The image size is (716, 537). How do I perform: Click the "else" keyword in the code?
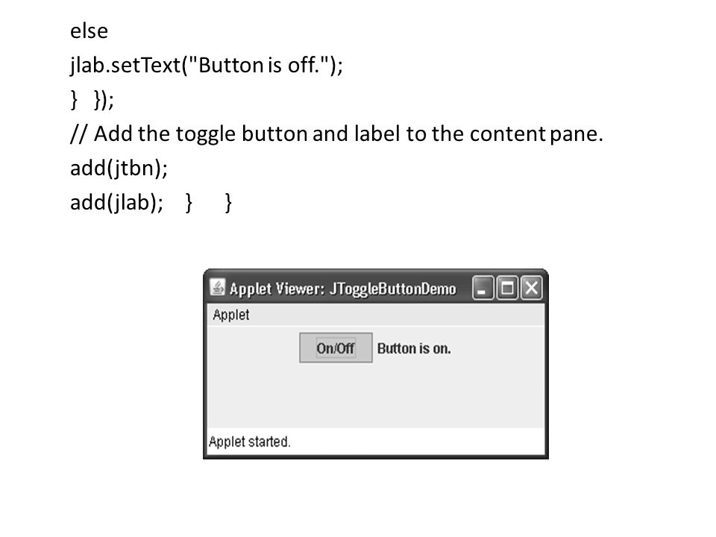pyautogui.click(x=89, y=31)
